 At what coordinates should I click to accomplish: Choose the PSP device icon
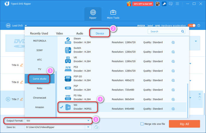click(x=68, y=88)
